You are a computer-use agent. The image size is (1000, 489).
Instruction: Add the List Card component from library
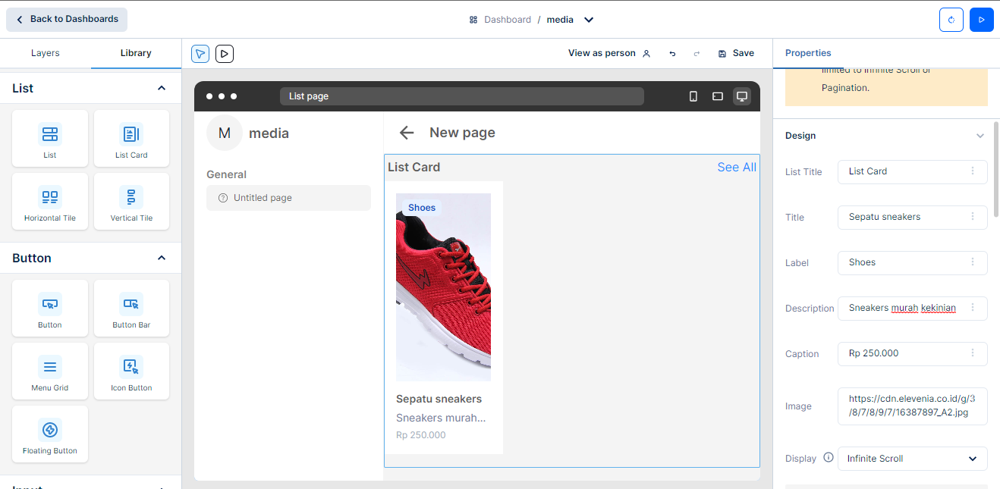[131, 139]
